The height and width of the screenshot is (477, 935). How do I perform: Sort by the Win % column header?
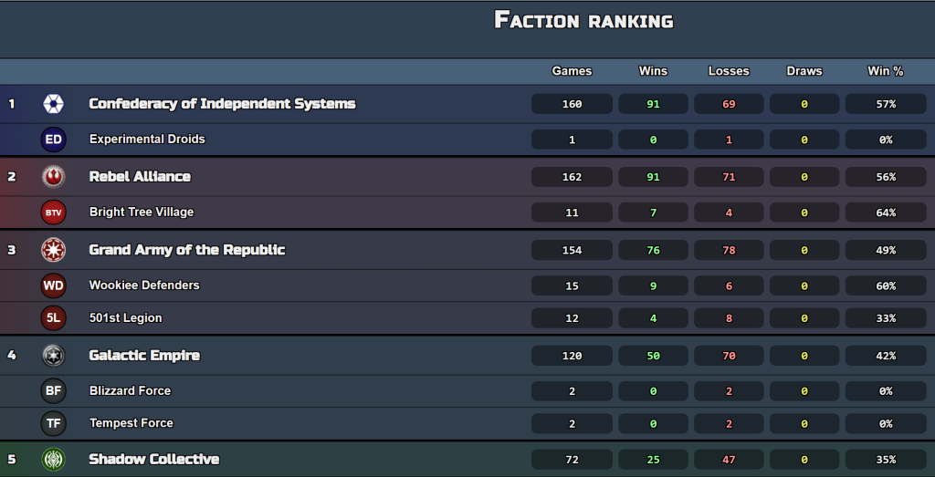[x=886, y=71]
